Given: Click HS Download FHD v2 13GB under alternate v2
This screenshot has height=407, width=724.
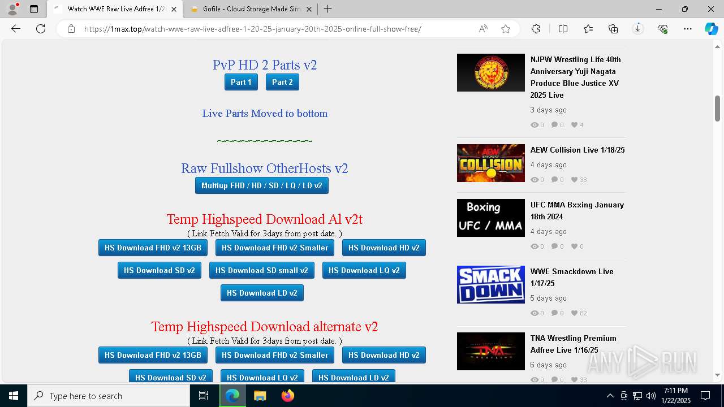Looking at the screenshot, I should (x=153, y=355).
